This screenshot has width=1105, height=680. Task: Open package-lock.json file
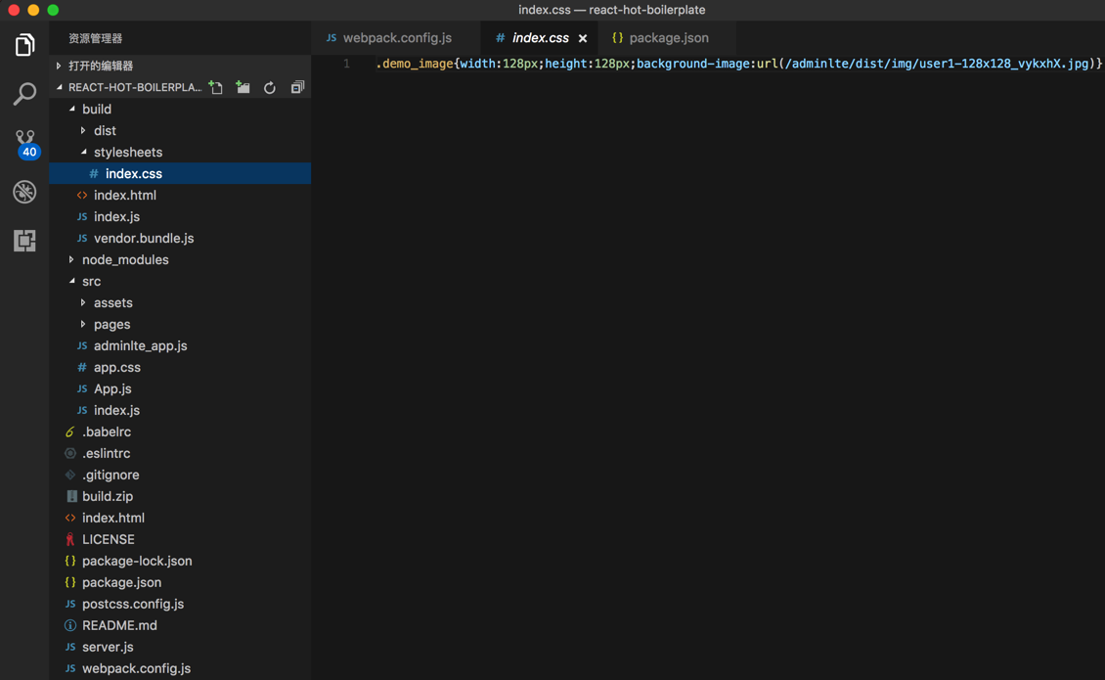pyautogui.click(x=180, y=561)
